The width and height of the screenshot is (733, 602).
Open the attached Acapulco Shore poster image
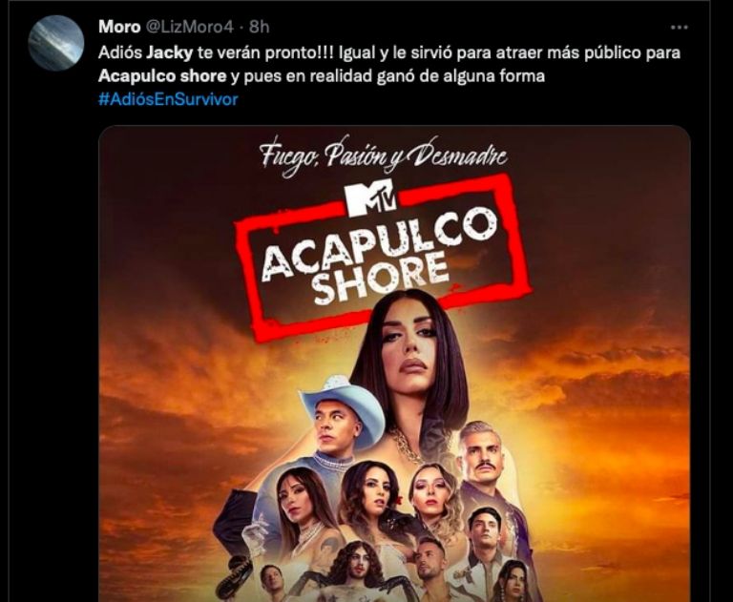pyautogui.click(x=394, y=363)
